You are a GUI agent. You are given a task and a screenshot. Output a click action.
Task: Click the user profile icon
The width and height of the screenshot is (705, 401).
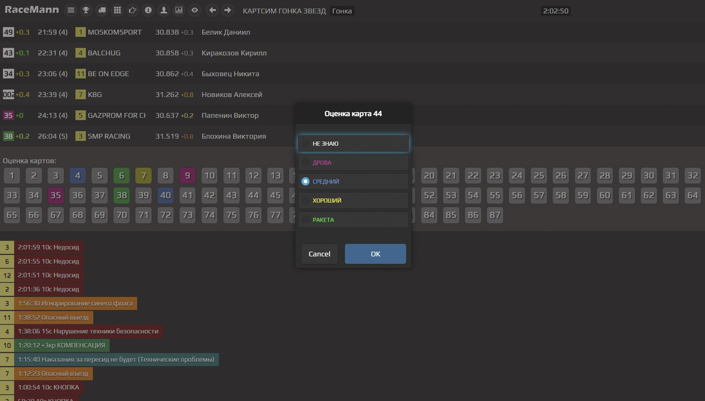coord(164,10)
